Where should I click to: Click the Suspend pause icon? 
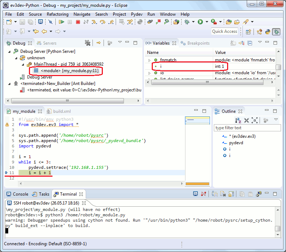click(70, 22)
